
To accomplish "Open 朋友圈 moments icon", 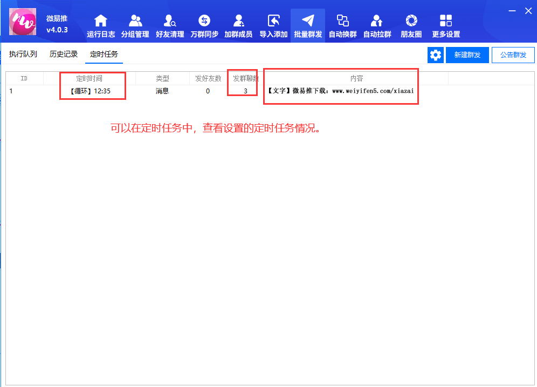I will point(411,26).
